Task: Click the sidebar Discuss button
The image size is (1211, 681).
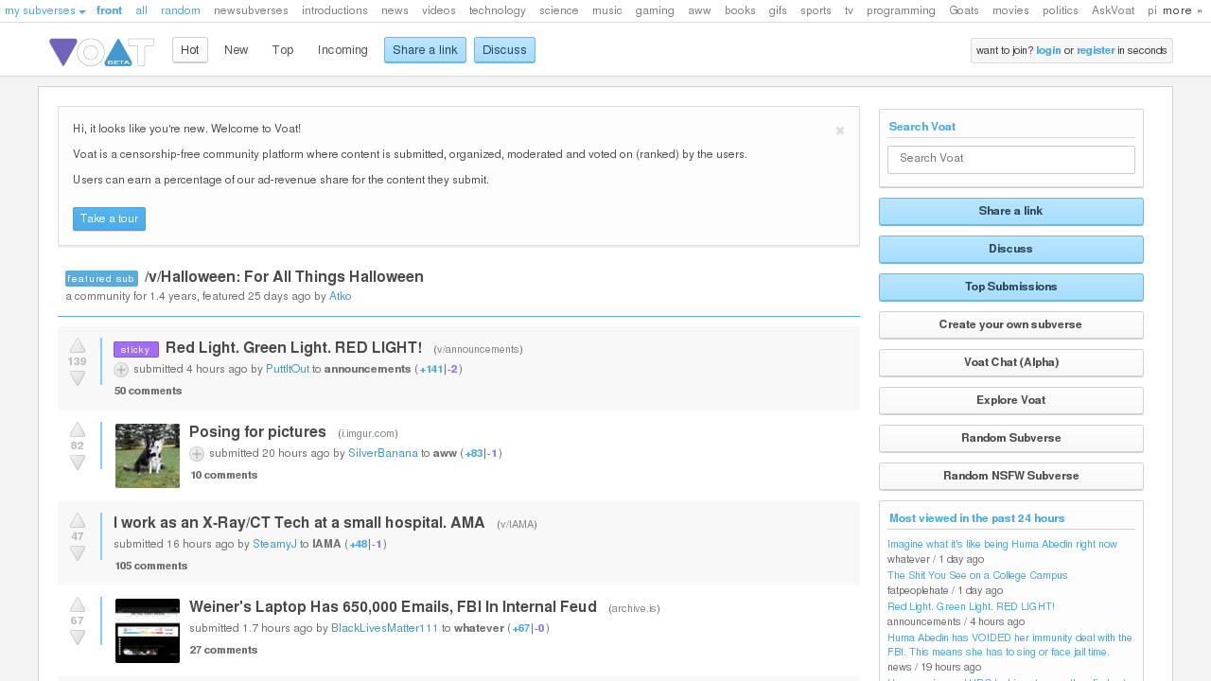Action: point(1011,250)
